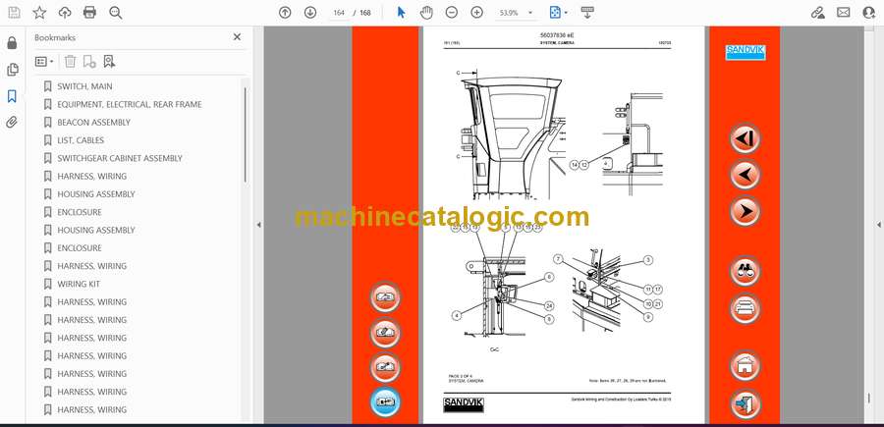Screen dimensions: 884x427
Task: Click the cloud upload icon
Action: click(65, 13)
